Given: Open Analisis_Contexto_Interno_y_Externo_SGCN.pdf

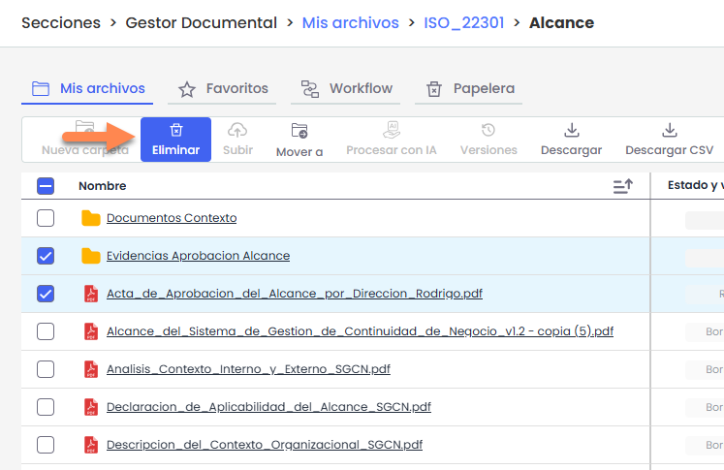Looking at the screenshot, I should (x=248, y=369).
